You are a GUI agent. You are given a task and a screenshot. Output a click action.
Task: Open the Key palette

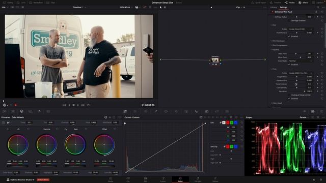(x=207, y=111)
